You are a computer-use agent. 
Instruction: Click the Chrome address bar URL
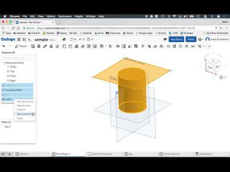(x=115, y=28)
